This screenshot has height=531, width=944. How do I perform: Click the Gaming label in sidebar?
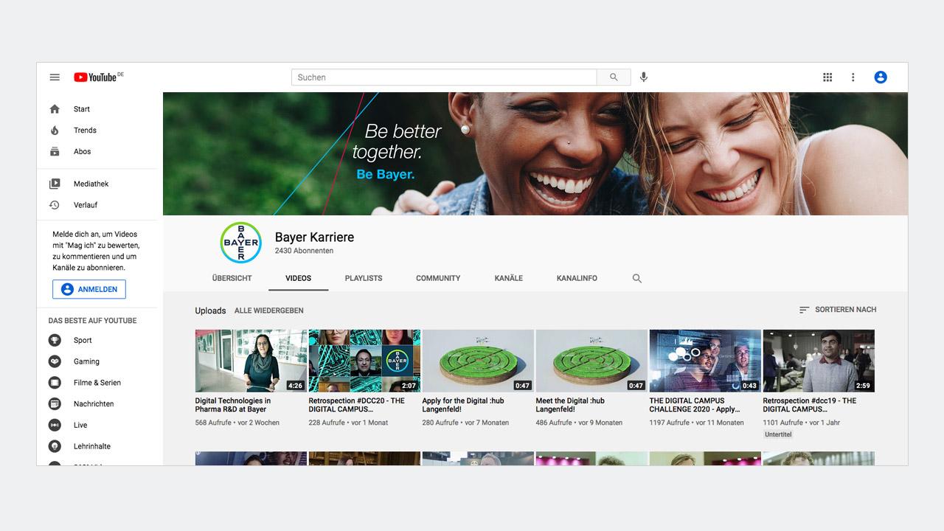click(86, 361)
